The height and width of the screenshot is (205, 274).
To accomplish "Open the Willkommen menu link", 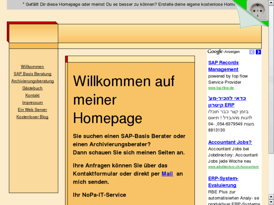I will [x=32, y=67].
